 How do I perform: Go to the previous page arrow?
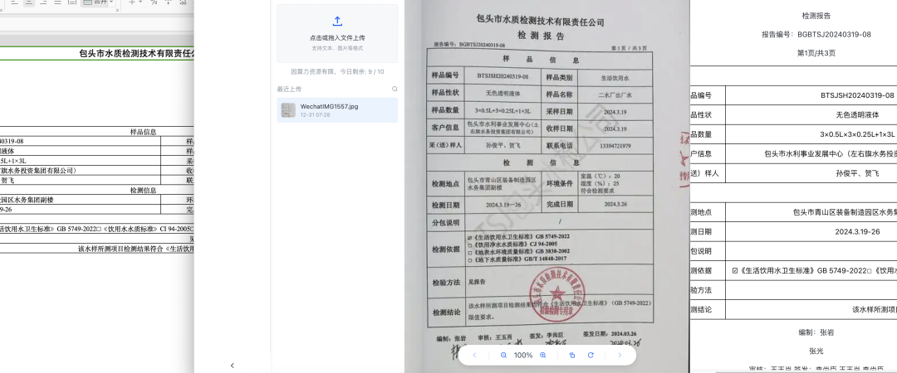point(474,356)
